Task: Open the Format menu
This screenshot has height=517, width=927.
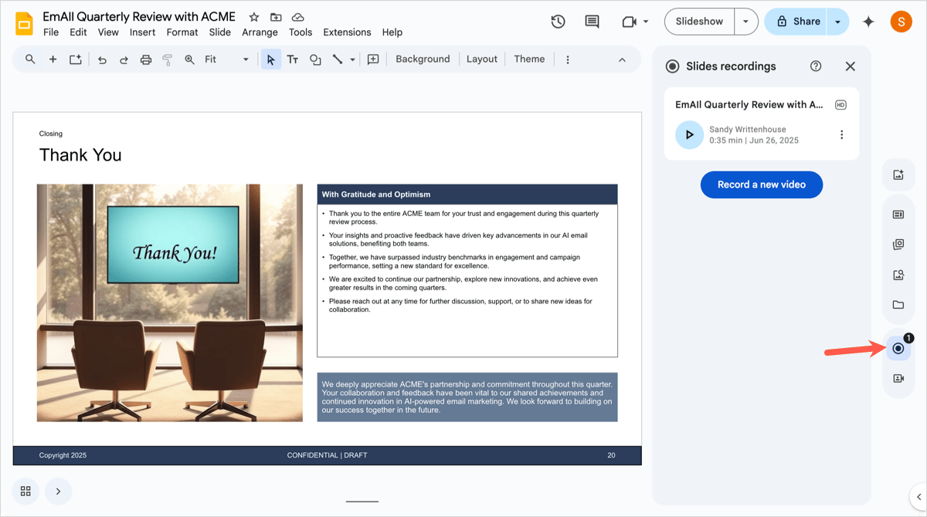Action: click(x=182, y=32)
